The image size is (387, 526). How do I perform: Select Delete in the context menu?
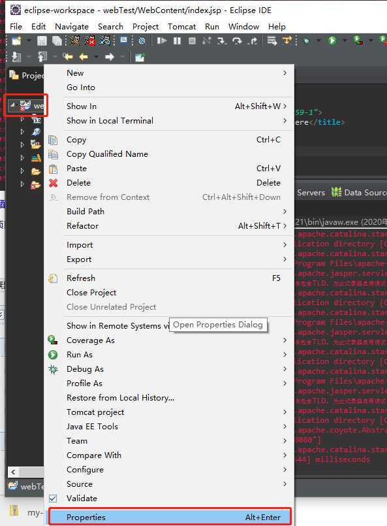coord(170,183)
